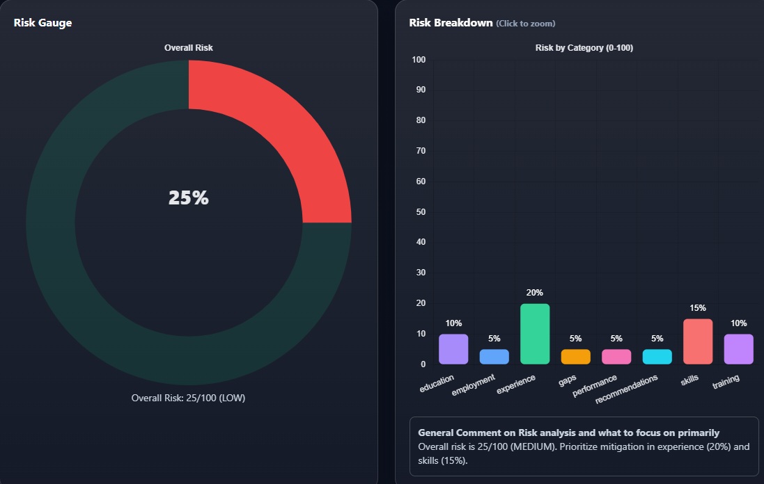Click the orange gaps risk bar
Viewport: 764px width, 484px height.
[x=576, y=357]
